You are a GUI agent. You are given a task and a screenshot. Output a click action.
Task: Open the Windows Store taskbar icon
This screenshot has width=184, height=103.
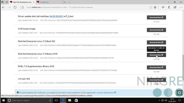pos(76,100)
